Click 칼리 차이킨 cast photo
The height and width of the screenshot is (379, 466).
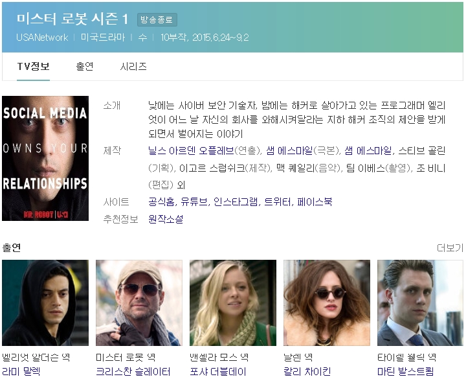click(327, 303)
